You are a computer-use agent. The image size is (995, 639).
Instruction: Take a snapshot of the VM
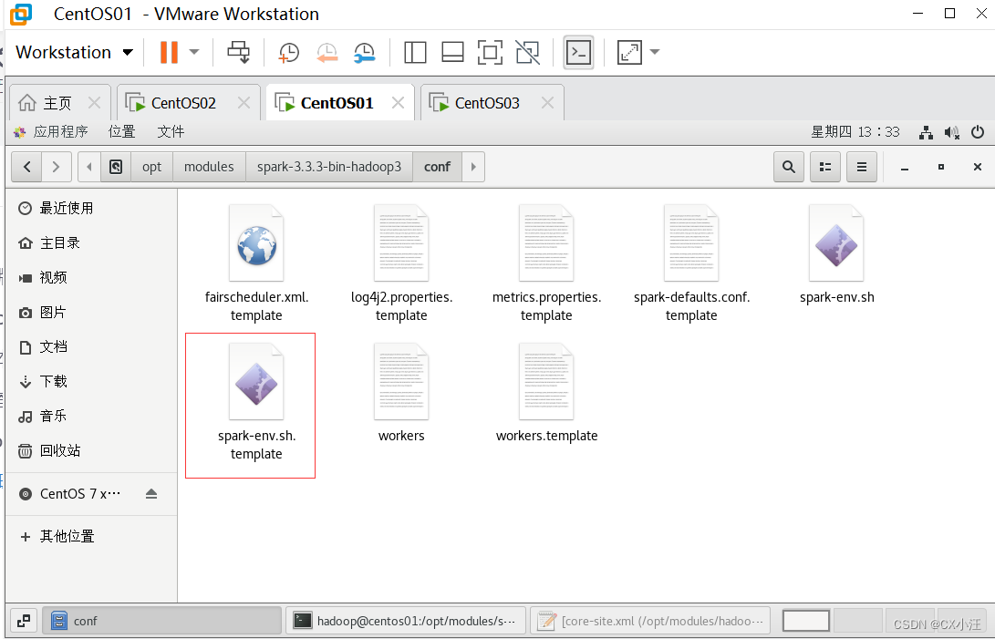pyautogui.click(x=289, y=53)
